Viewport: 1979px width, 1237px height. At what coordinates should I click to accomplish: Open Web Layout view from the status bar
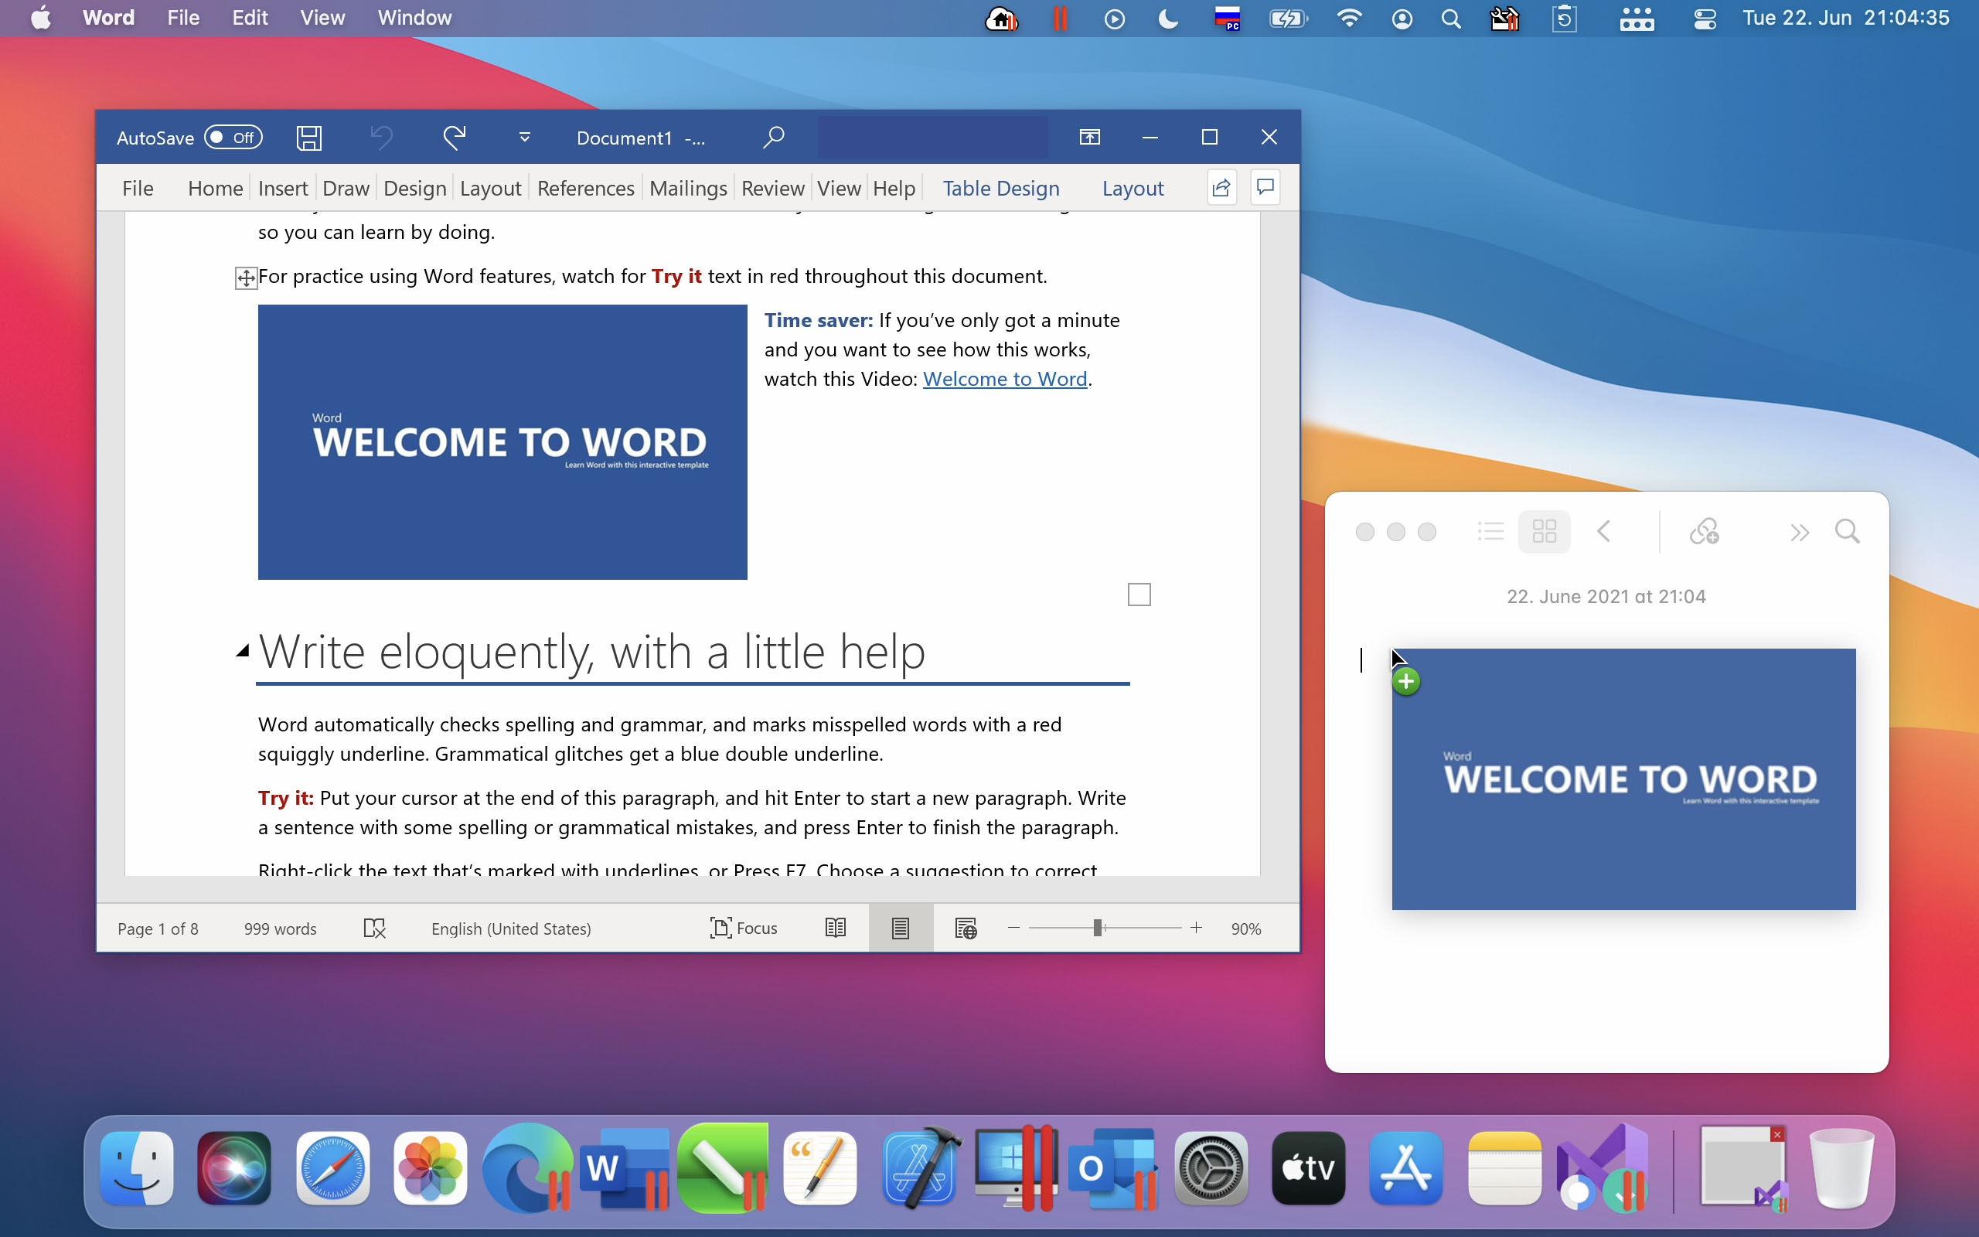click(x=965, y=928)
